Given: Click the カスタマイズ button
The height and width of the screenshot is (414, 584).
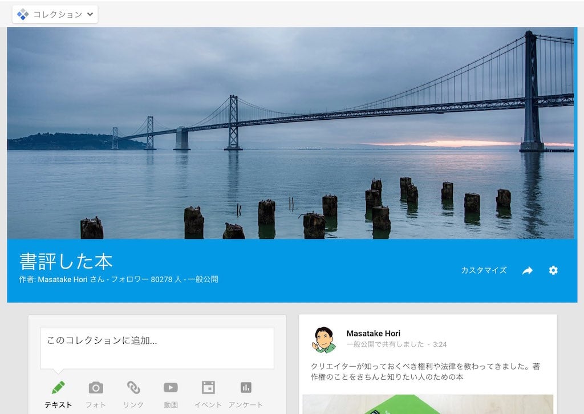Looking at the screenshot, I should [x=484, y=270].
